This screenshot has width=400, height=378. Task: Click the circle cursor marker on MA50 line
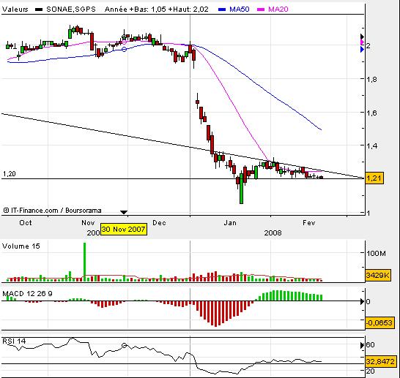coord(124,50)
